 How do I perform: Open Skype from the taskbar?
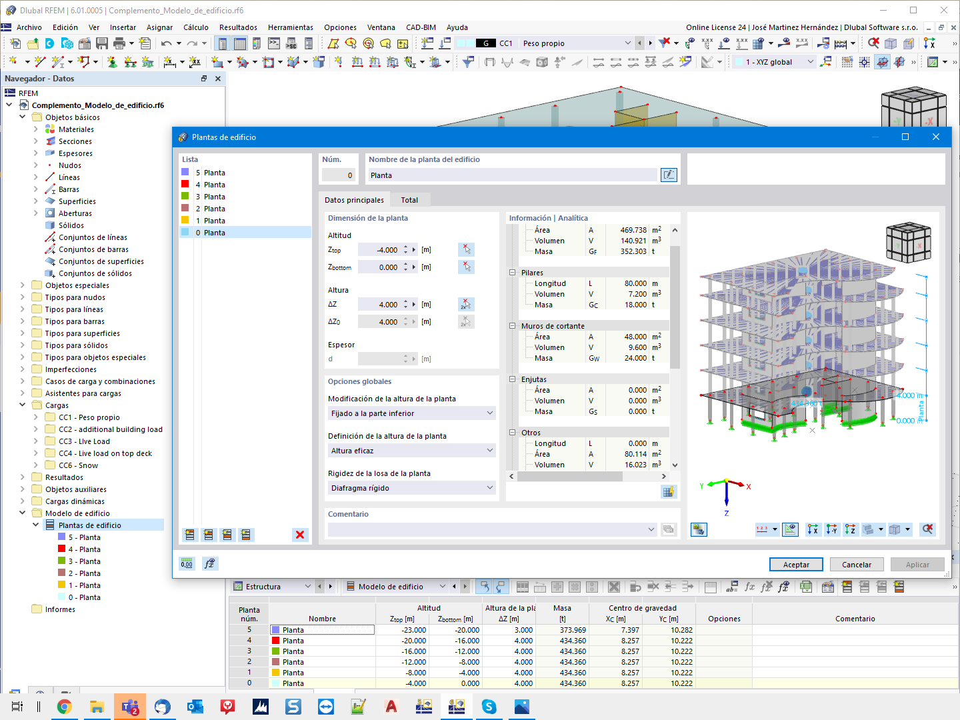point(489,707)
